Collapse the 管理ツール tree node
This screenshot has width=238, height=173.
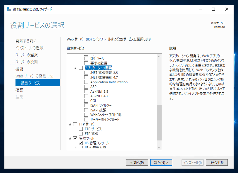tap(70, 139)
